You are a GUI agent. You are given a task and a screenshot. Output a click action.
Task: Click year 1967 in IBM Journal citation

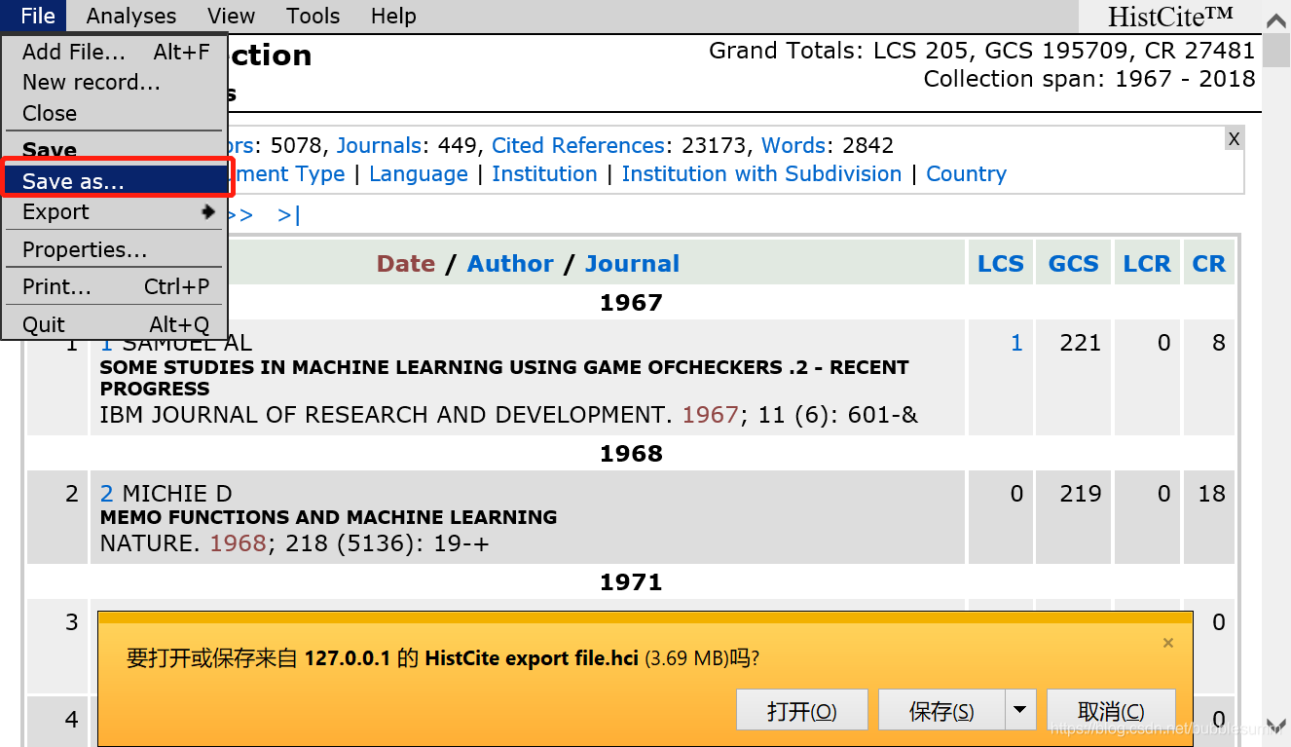tap(711, 415)
